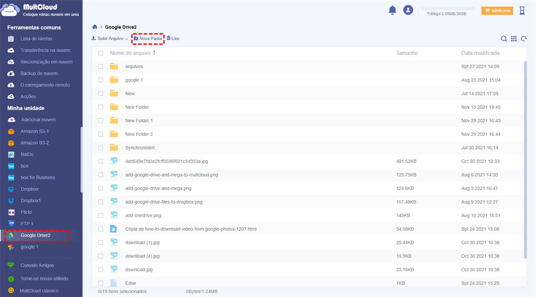Image resolution: width=536 pixels, height=297 pixels.
Task: Click Convide Amigos
Action: tap(37, 265)
